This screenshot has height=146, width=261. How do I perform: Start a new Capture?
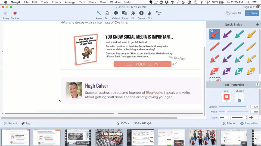(15, 15)
